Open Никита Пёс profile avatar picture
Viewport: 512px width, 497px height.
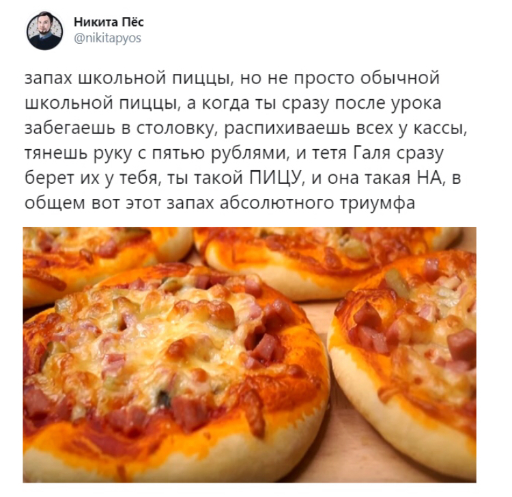45,31
